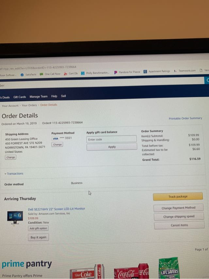Click the gift card Enter code field
This screenshot has width=209, height=279.
point(112,139)
